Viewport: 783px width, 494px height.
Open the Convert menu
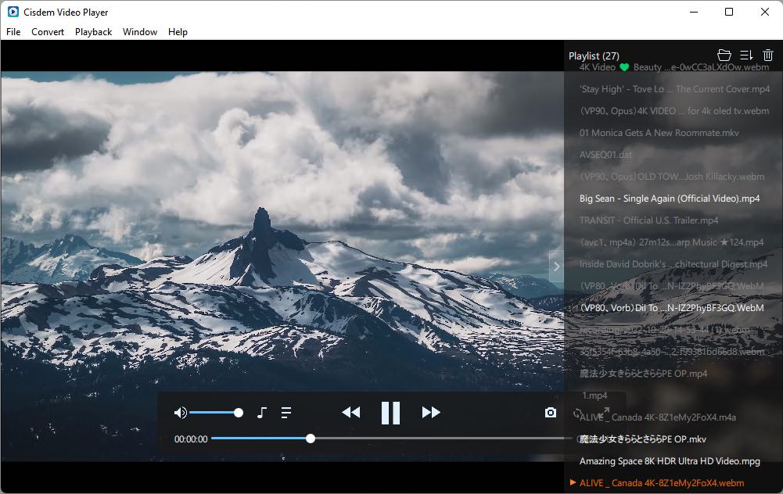(x=48, y=32)
